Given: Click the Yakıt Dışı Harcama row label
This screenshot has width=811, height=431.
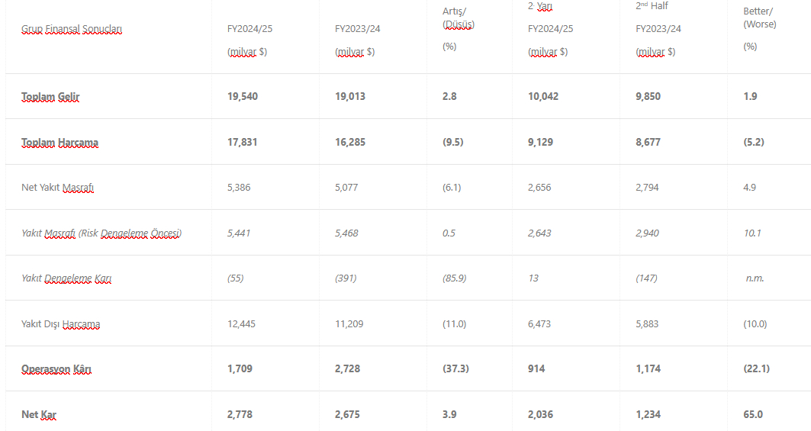Looking at the screenshot, I should [61, 324].
